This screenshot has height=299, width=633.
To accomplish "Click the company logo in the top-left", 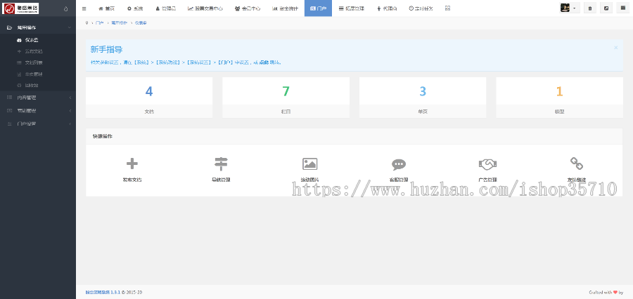I will coord(20,8).
